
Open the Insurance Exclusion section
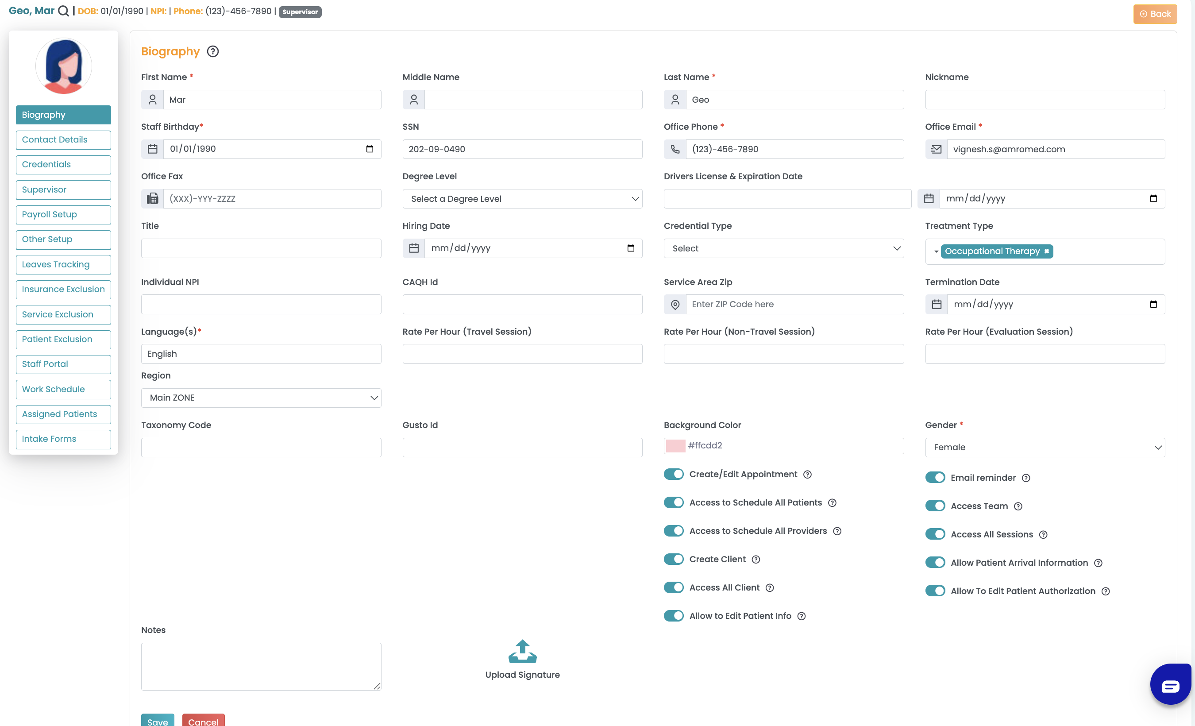point(63,290)
